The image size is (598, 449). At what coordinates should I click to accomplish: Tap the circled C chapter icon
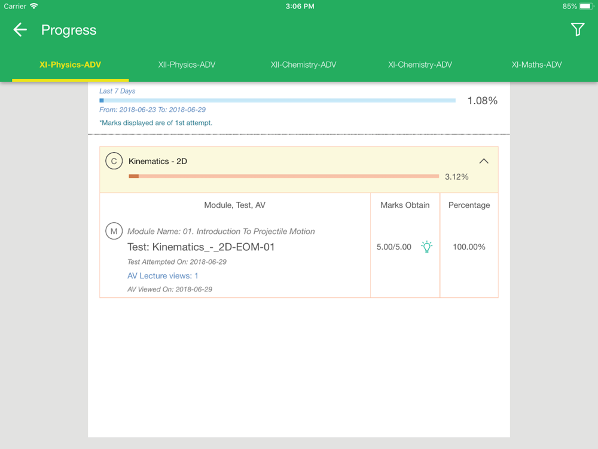[x=114, y=161]
